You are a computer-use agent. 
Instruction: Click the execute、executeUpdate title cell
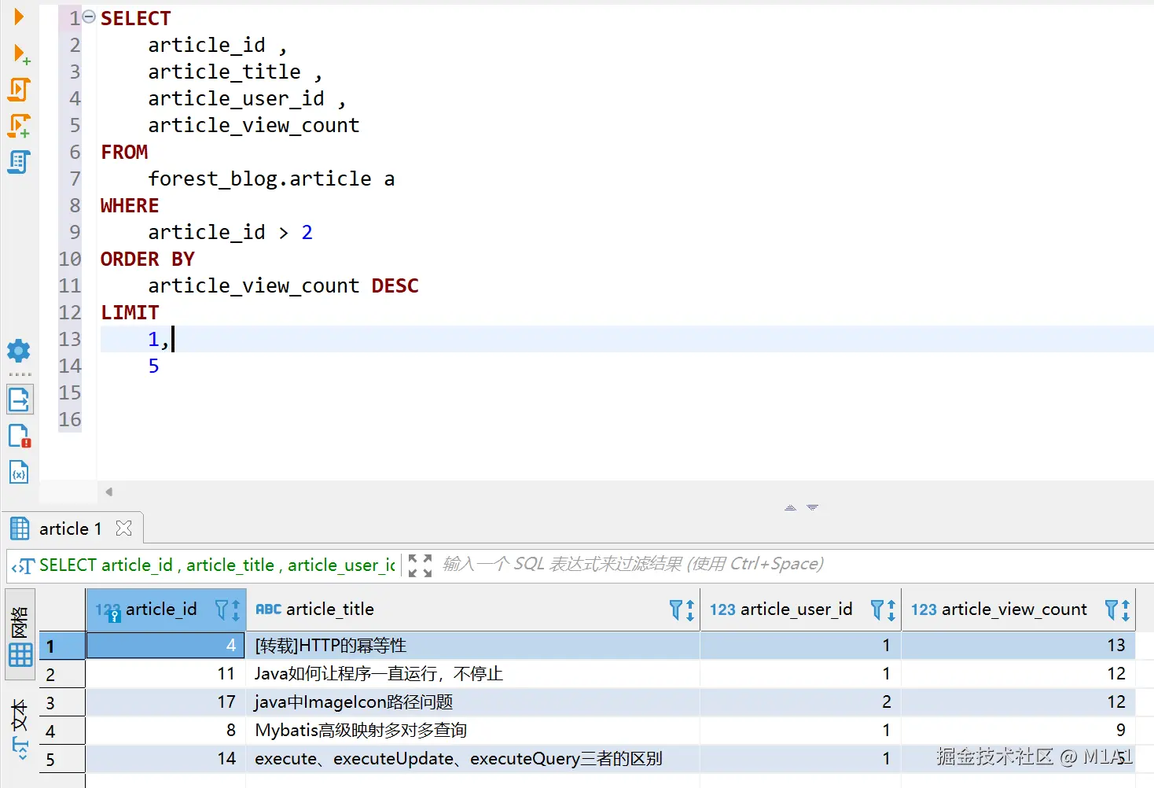(x=472, y=758)
